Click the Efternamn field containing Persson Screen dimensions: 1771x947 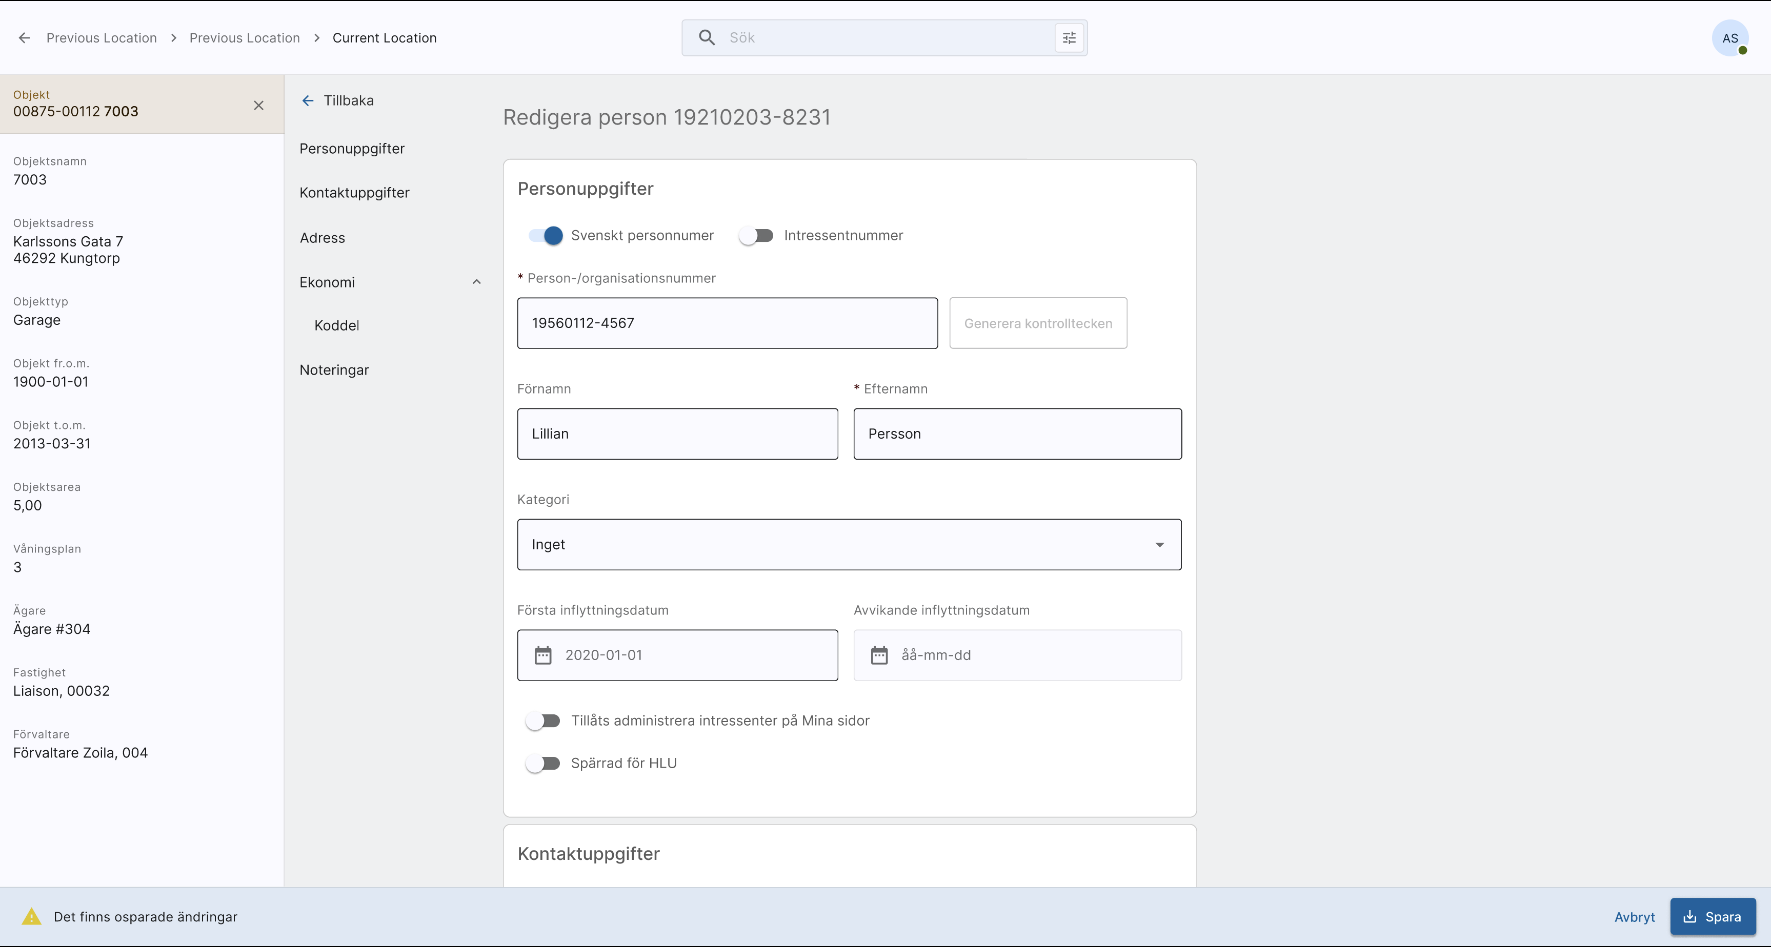[x=1017, y=434]
